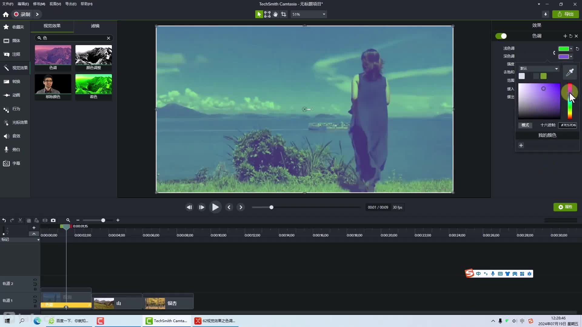Open the 音效 audio effects panel
This screenshot has height=327, width=582.
(15, 136)
